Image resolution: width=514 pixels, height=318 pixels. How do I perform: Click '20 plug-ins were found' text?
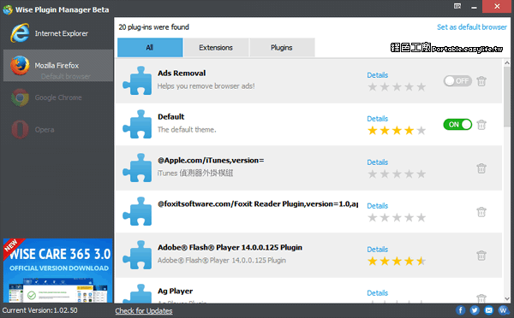pyautogui.click(x=153, y=26)
